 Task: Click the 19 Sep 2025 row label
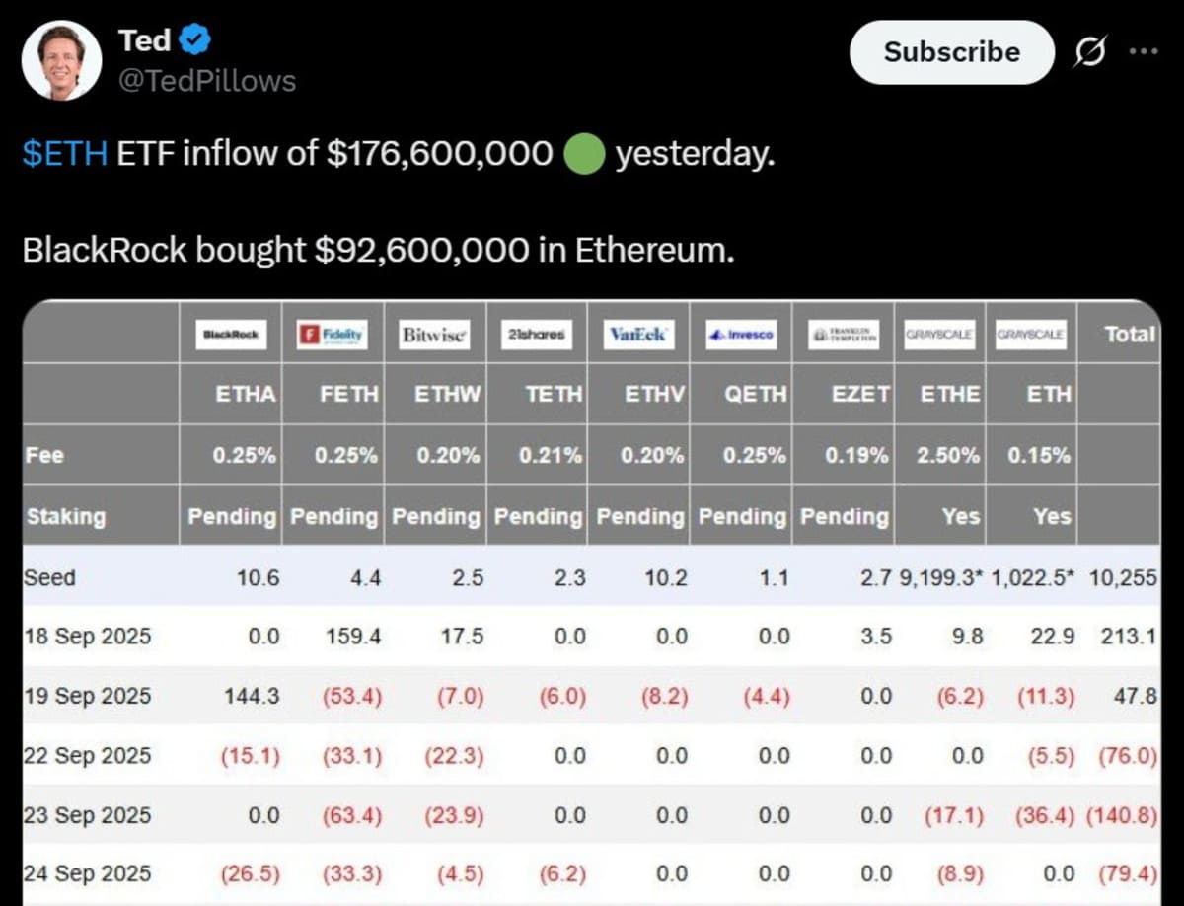[88, 696]
